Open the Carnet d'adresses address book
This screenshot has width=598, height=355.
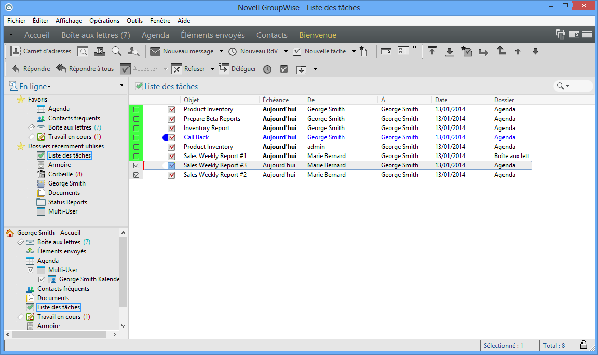pyautogui.click(x=40, y=51)
